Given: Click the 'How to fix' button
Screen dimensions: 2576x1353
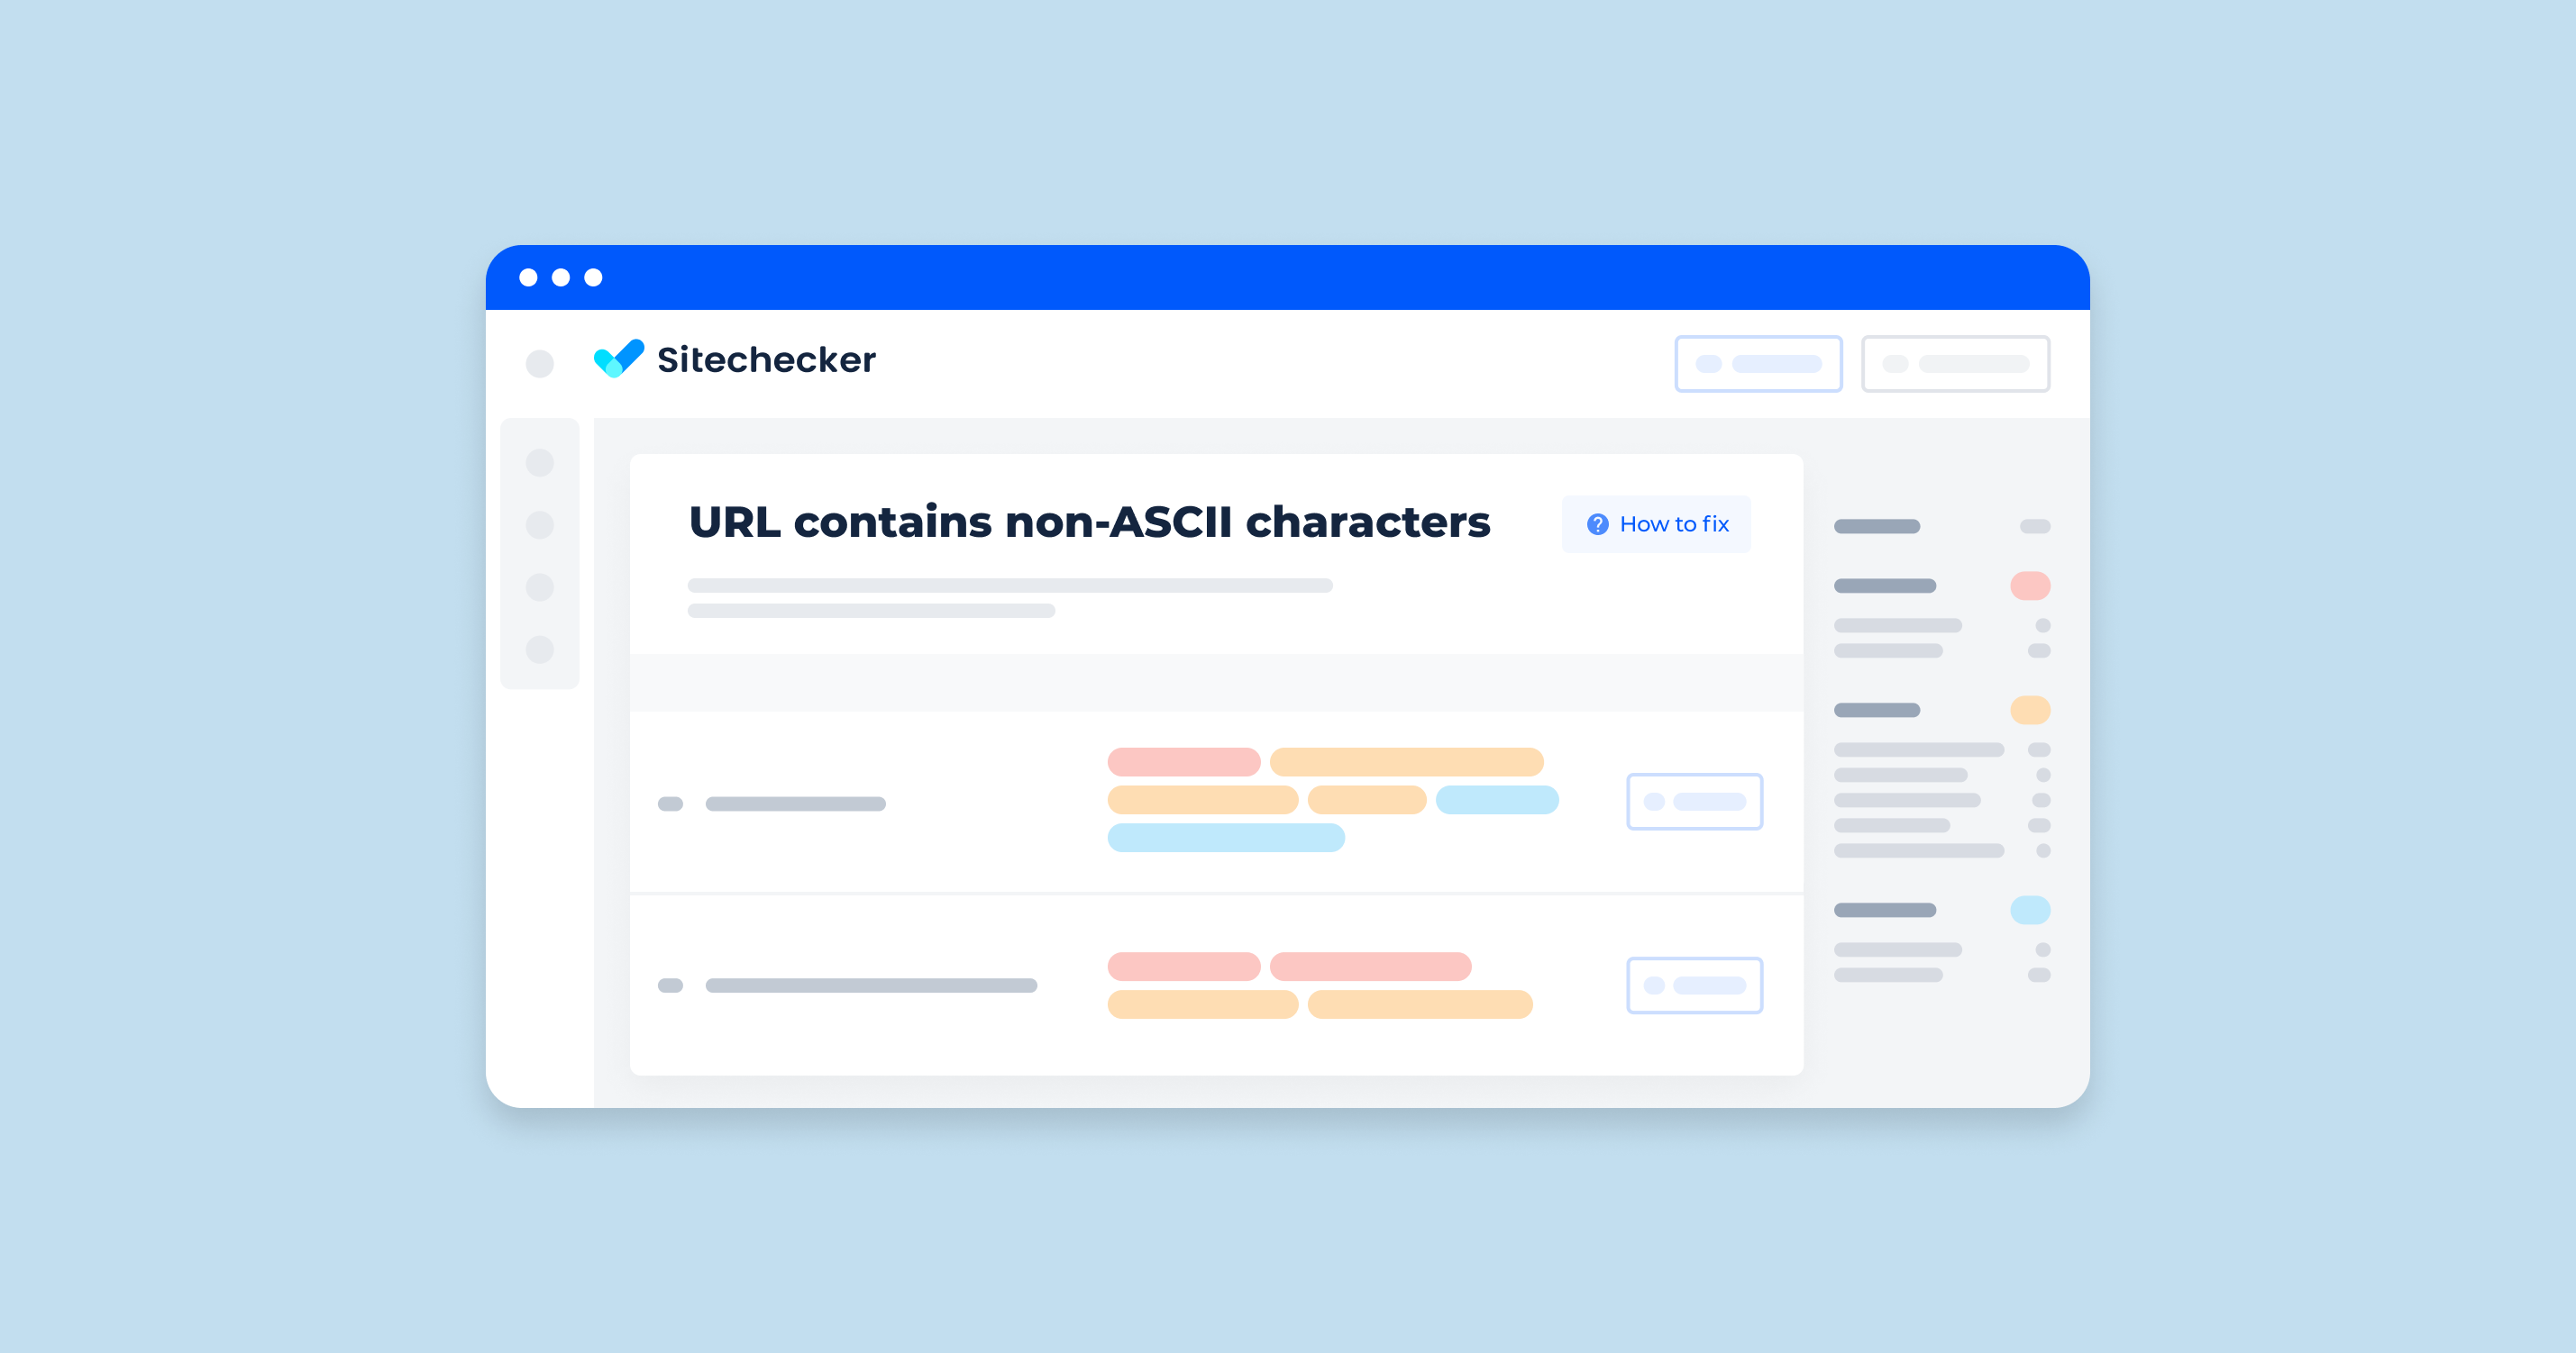Looking at the screenshot, I should (1661, 524).
